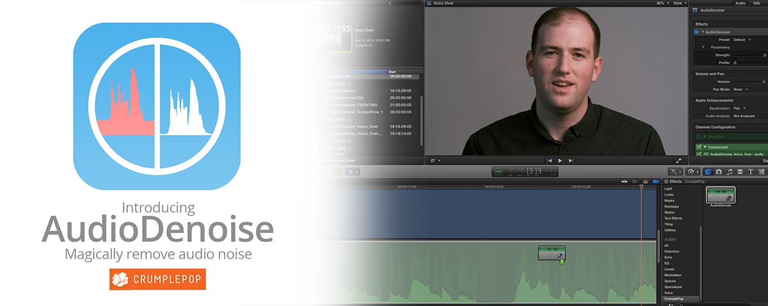Click the CrumplePop logo
This screenshot has height=306, width=768.
tap(157, 280)
